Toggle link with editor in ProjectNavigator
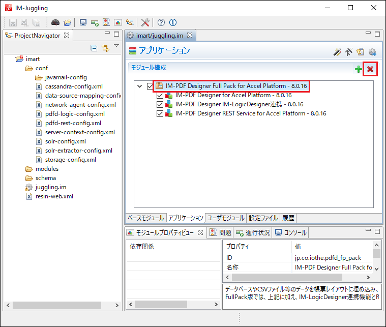 coord(105,48)
